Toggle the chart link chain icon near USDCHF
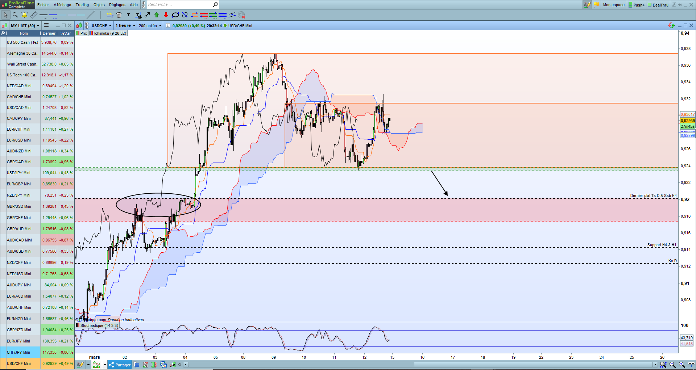Screen dimensions: 696x370 point(87,25)
